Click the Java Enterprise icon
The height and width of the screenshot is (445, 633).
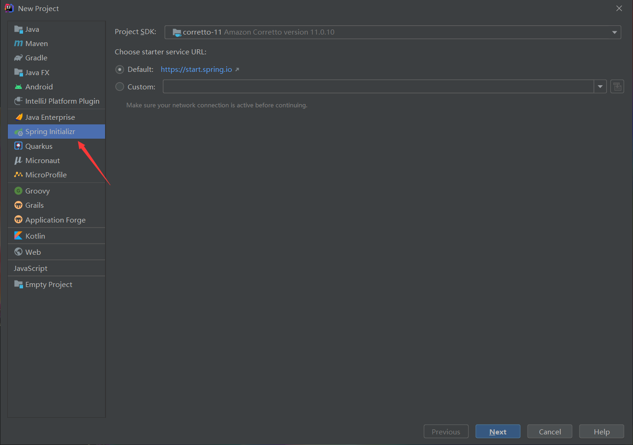pyautogui.click(x=18, y=117)
